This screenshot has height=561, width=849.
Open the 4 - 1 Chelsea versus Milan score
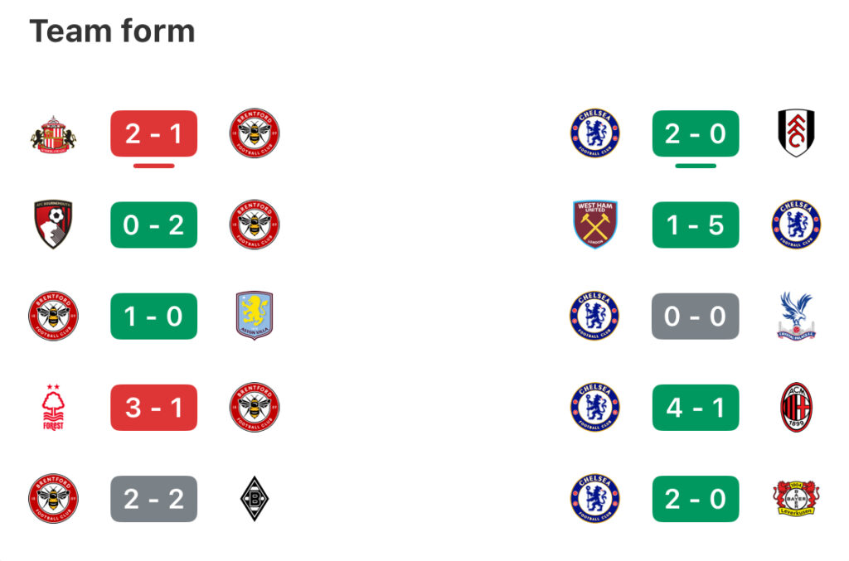[696, 408]
